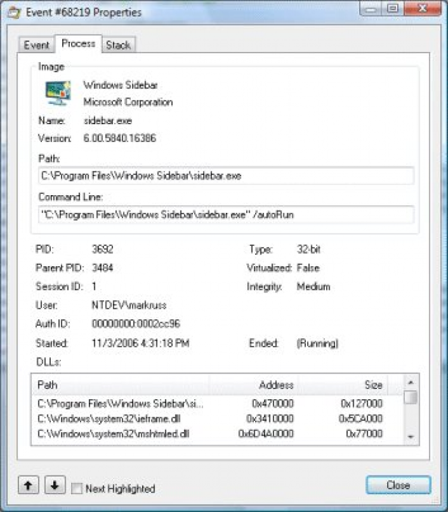The height and width of the screenshot is (512, 448).
Task: Click the PID value 3692
Action: tap(102, 249)
